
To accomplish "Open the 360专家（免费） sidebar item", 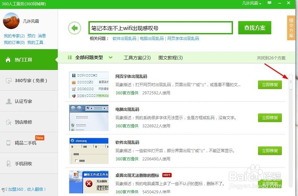I will pos(29,81).
